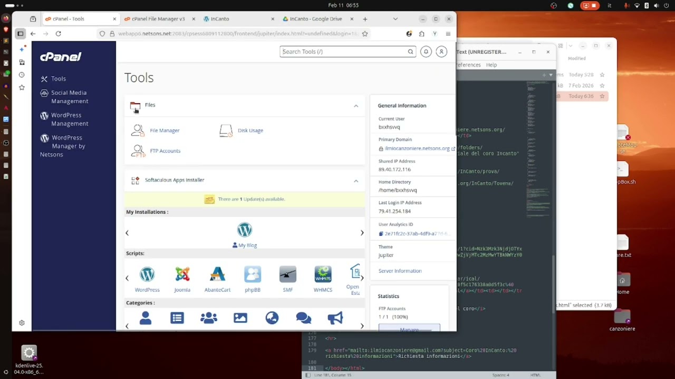Viewport: 675px width, 379px height.
Task: Open the My Blog WordPress installation icon
Action: (x=245, y=230)
